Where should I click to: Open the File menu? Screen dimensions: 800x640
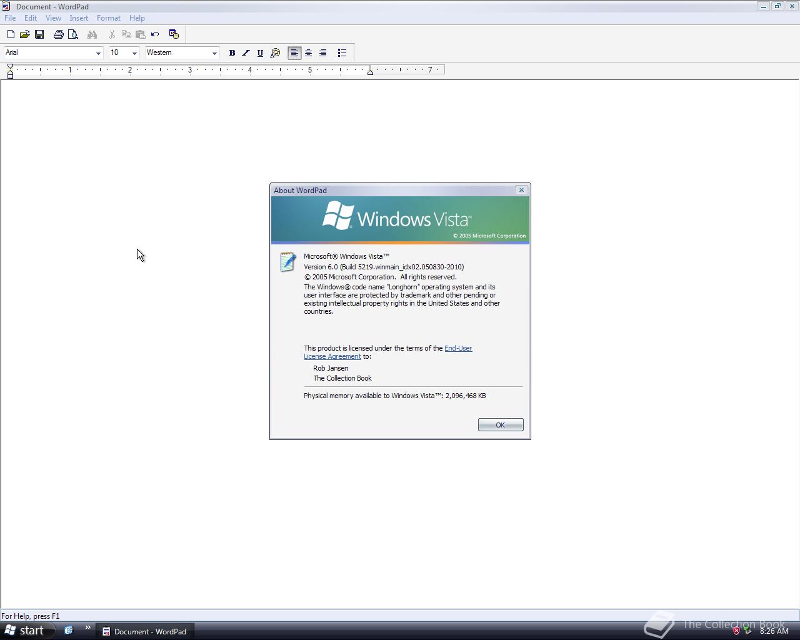point(10,18)
